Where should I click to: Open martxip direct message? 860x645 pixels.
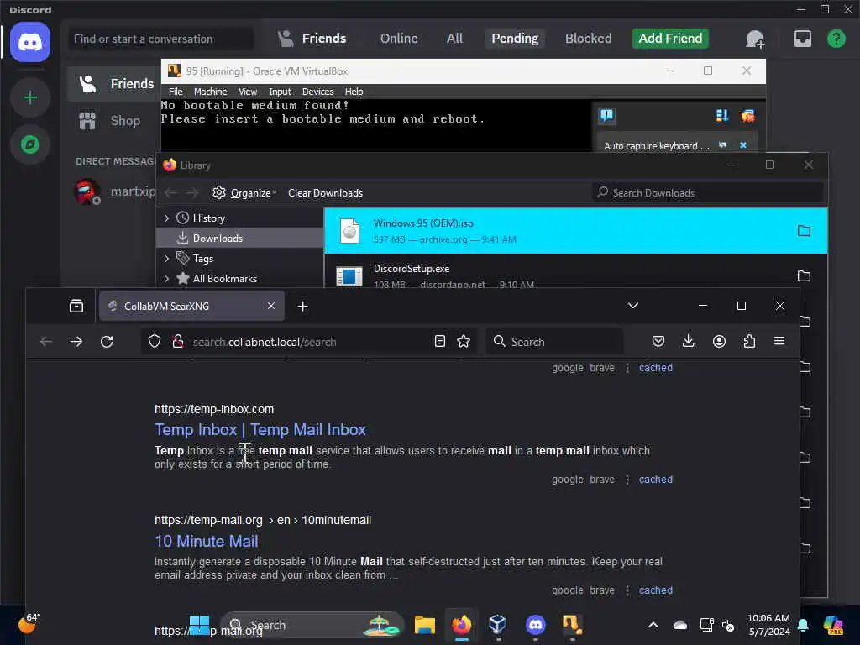coord(113,191)
